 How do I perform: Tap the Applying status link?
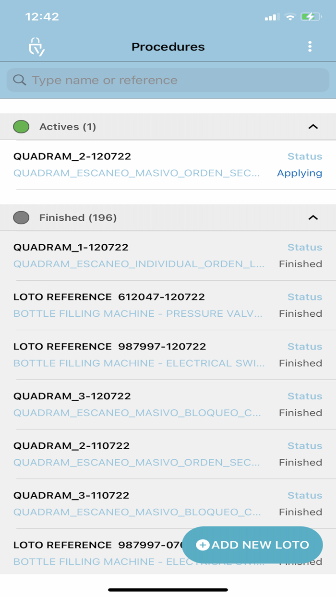coord(300,173)
